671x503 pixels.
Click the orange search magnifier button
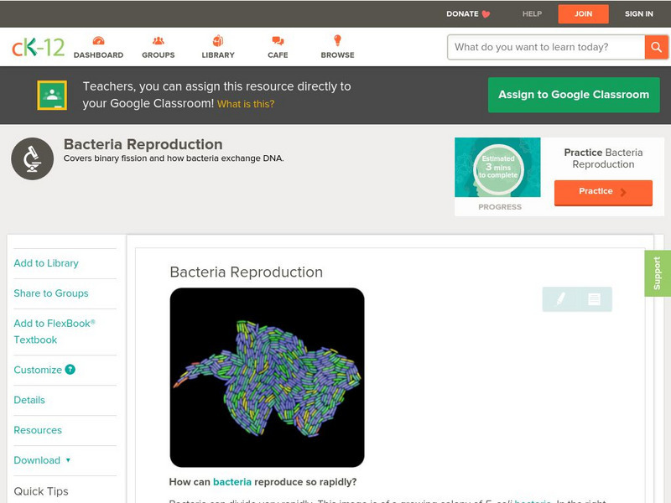656,47
